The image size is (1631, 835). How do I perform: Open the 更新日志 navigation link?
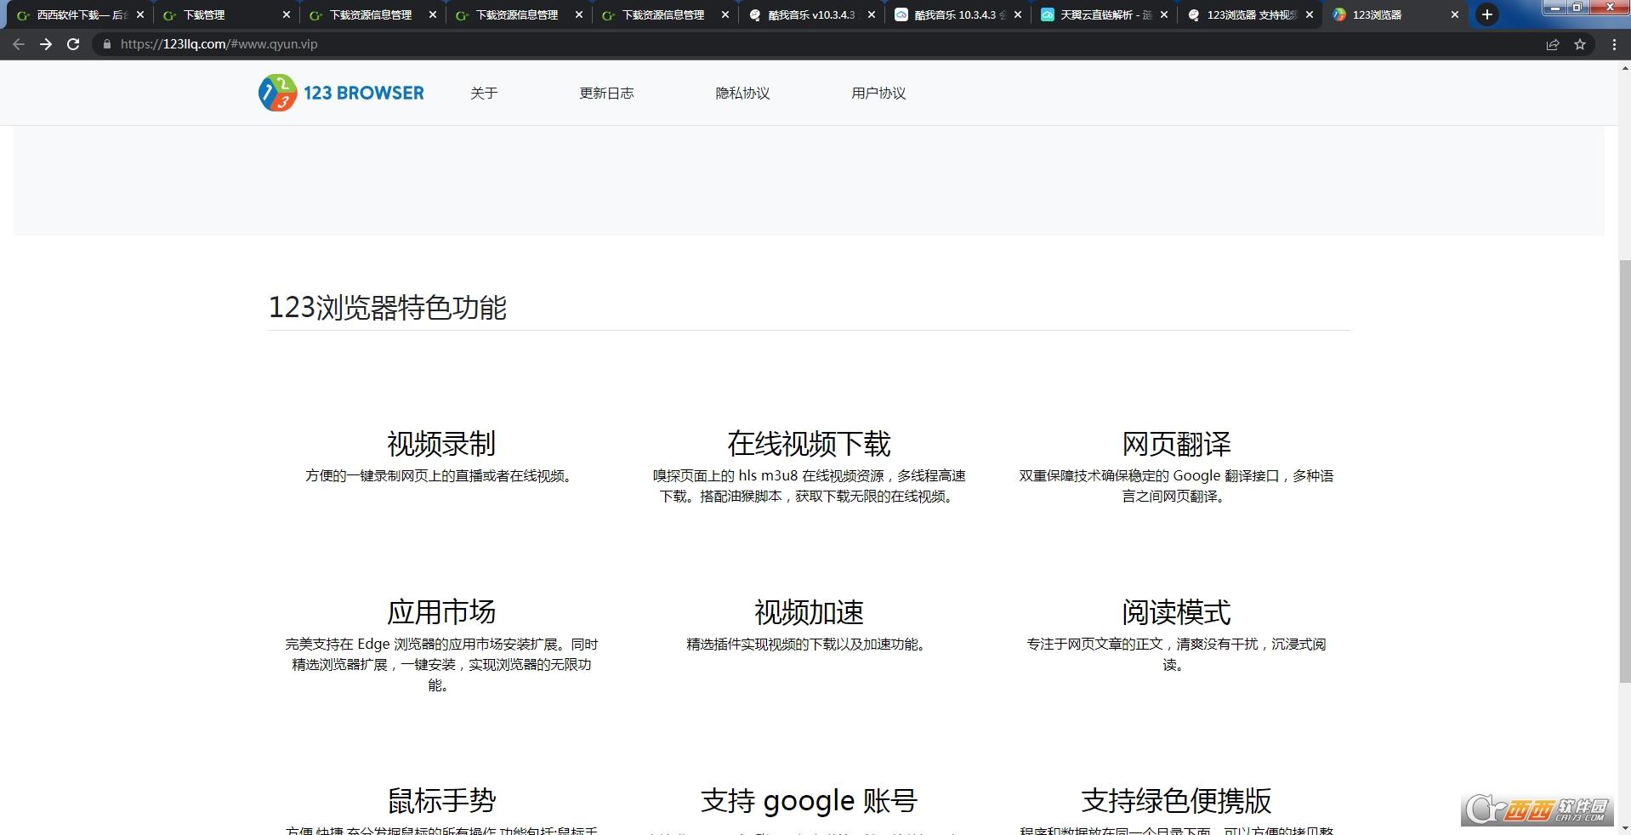pos(606,93)
